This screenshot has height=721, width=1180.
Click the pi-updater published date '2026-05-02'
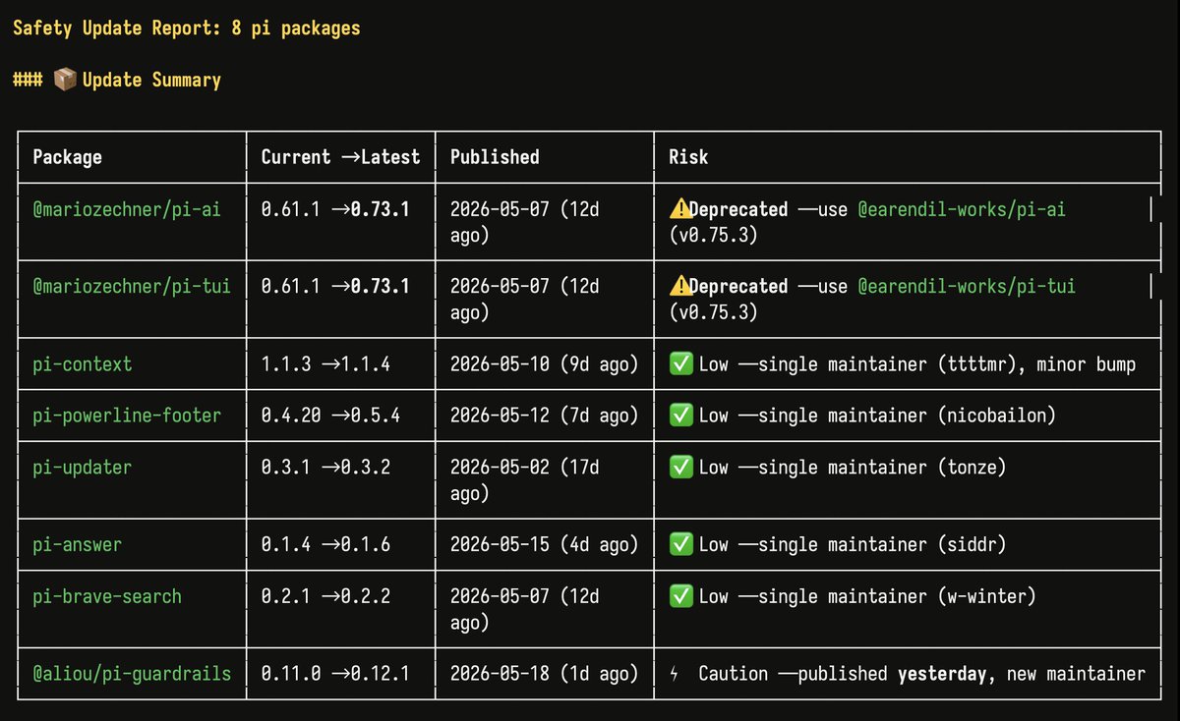coord(500,468)
